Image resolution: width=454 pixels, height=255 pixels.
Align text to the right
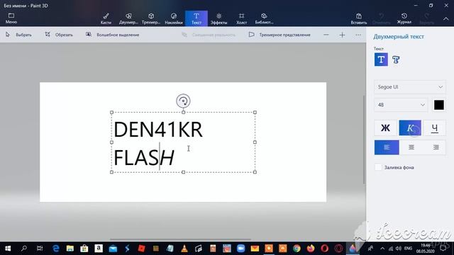pos(436,147)
